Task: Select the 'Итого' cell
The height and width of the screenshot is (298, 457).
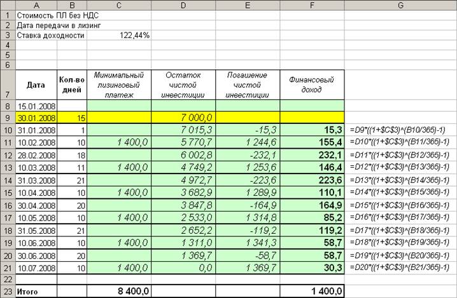Action: tap(37, 290)
